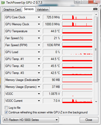Click the camera screenshot icon
The image size is (101, 125).
click(95, 9)
